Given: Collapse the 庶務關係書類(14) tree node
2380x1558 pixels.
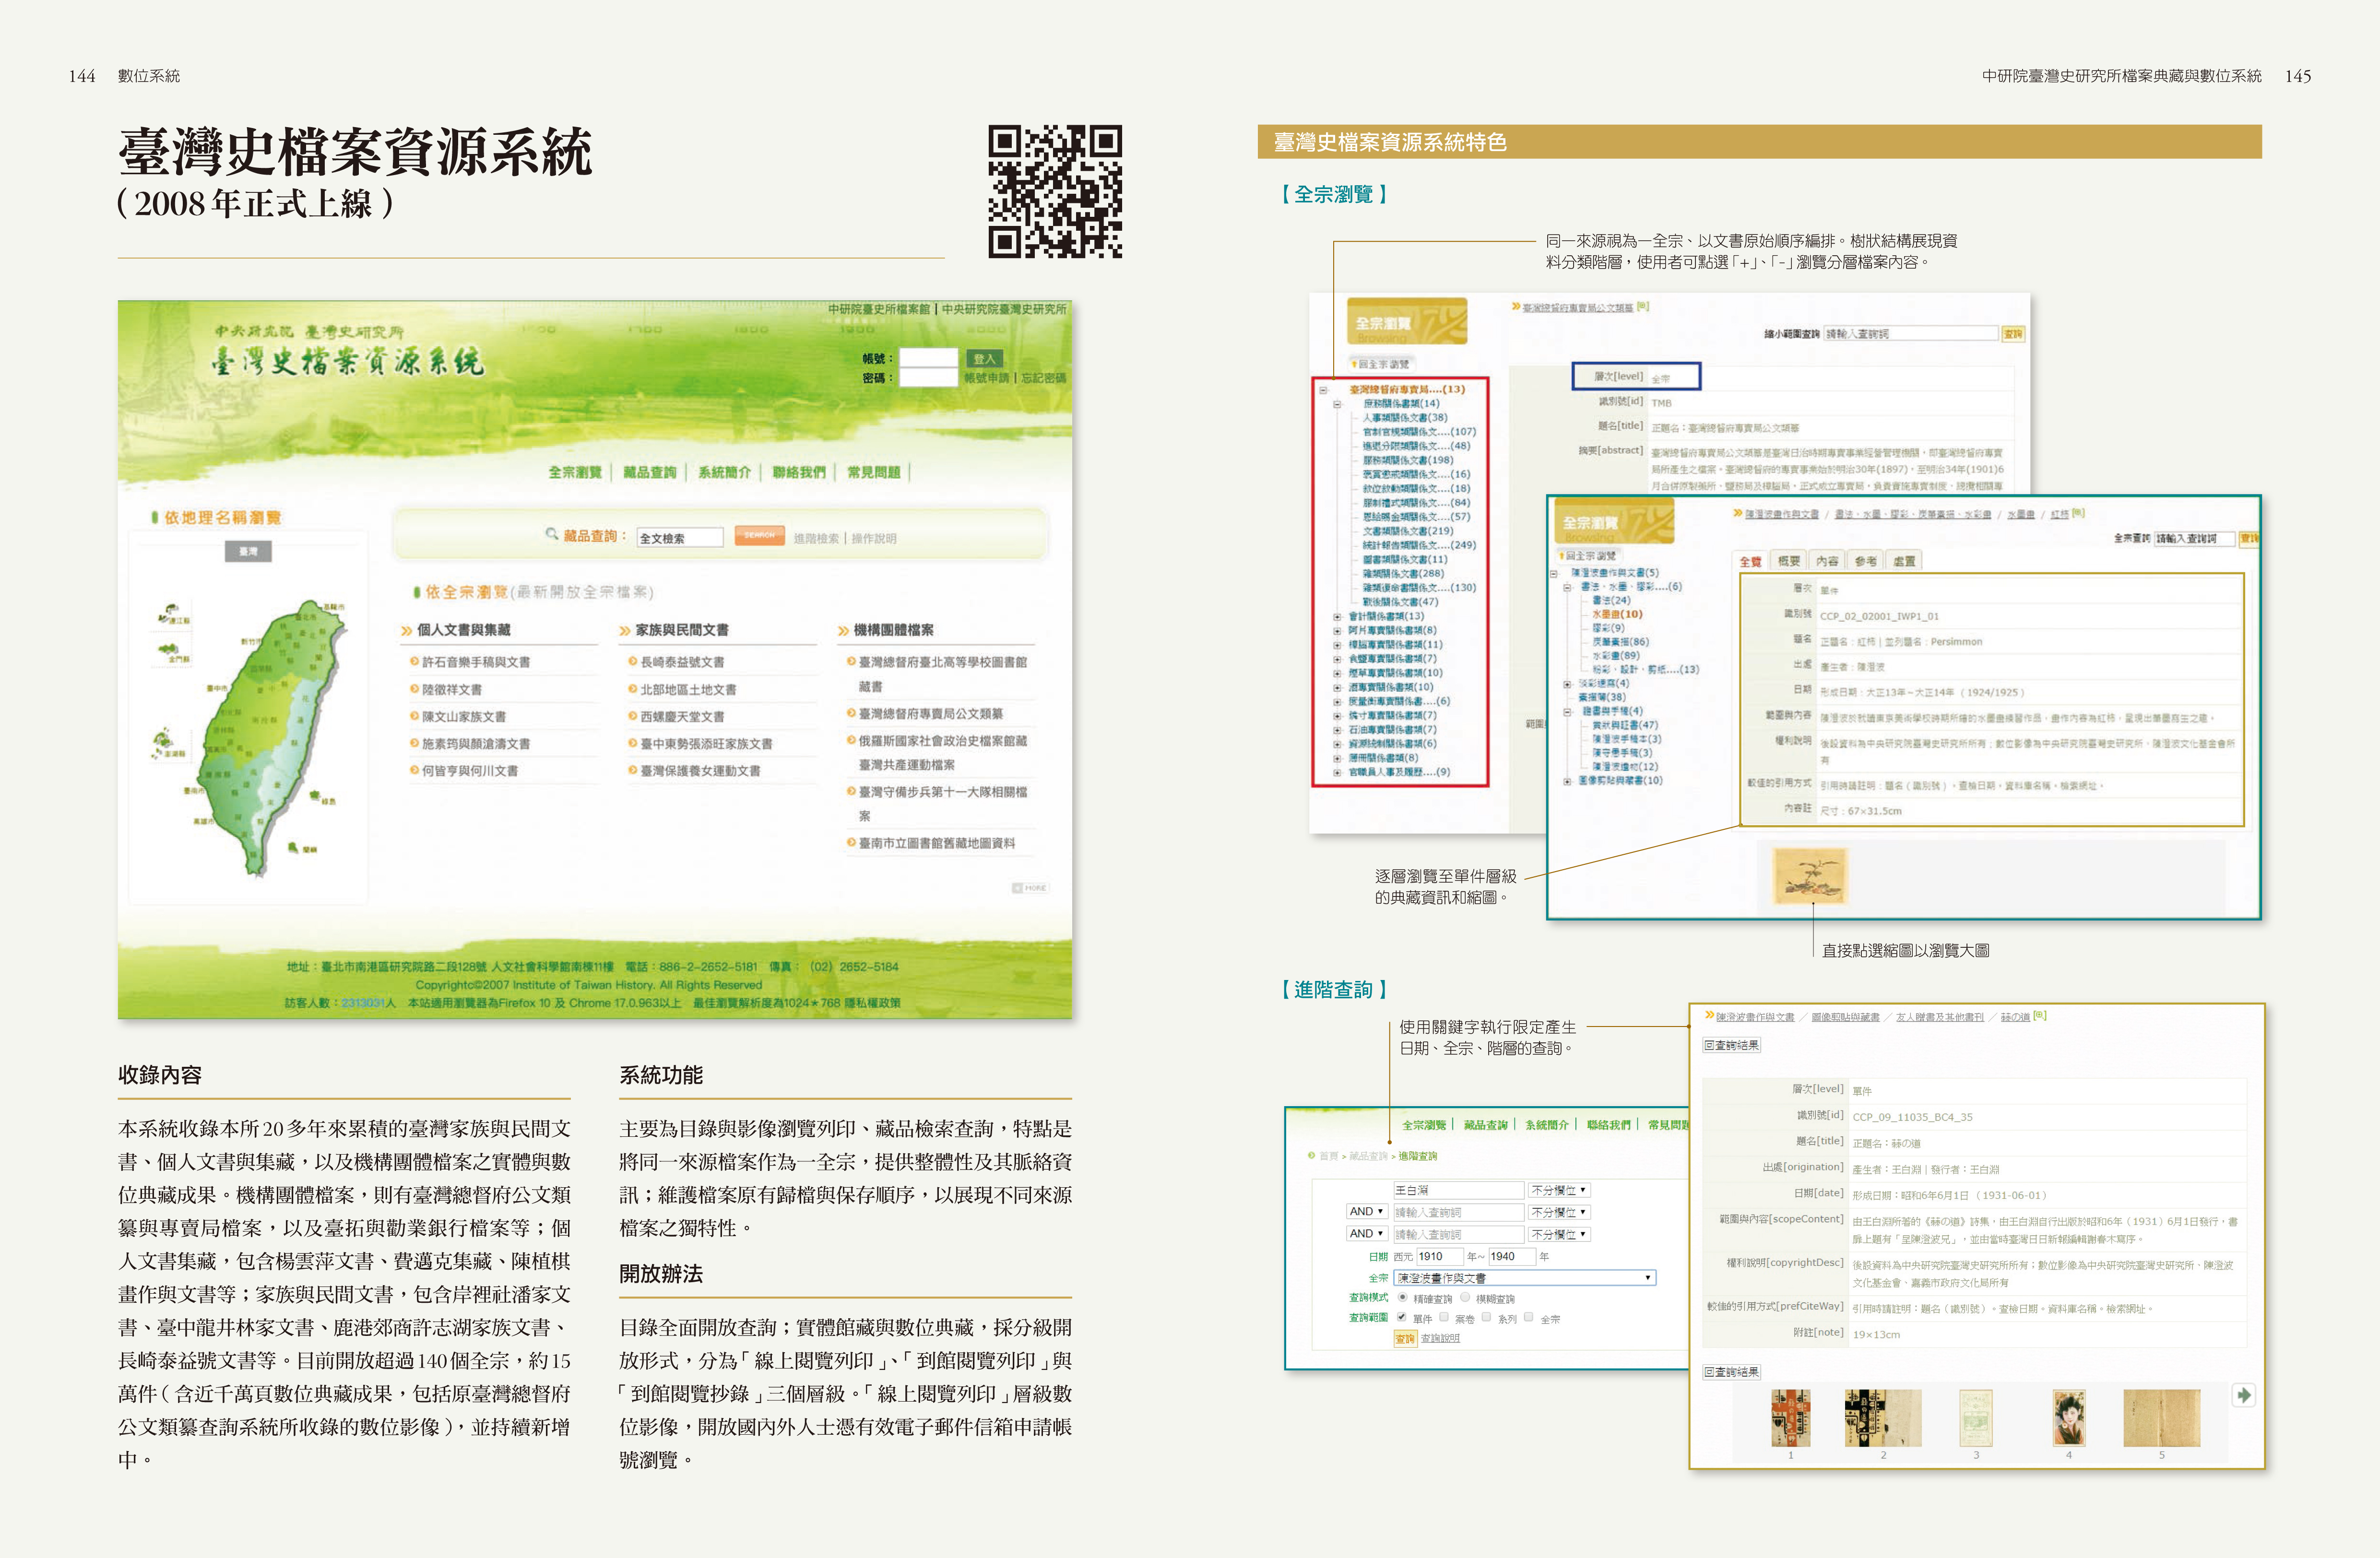Looking at the screenshot, I should coord(1337,404).
